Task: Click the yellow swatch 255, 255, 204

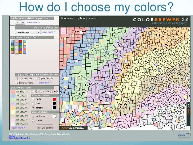Action: pyautogui.click(x=13, y=112)
